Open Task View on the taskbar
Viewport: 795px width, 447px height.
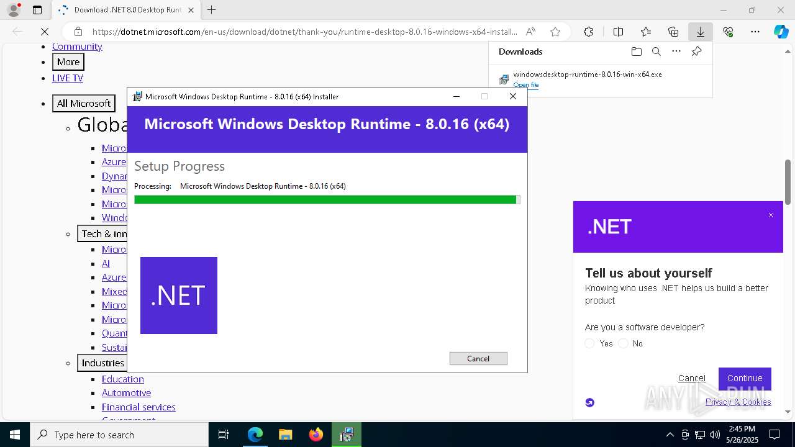tap(224, 435)
